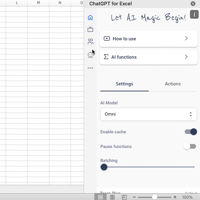
Task: Click the Batching label
Action: coord(109,160)
